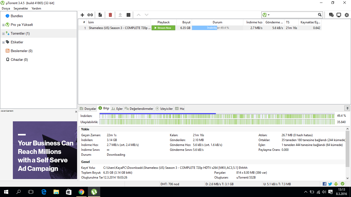Switch to the Hız tab

[180, 109]
